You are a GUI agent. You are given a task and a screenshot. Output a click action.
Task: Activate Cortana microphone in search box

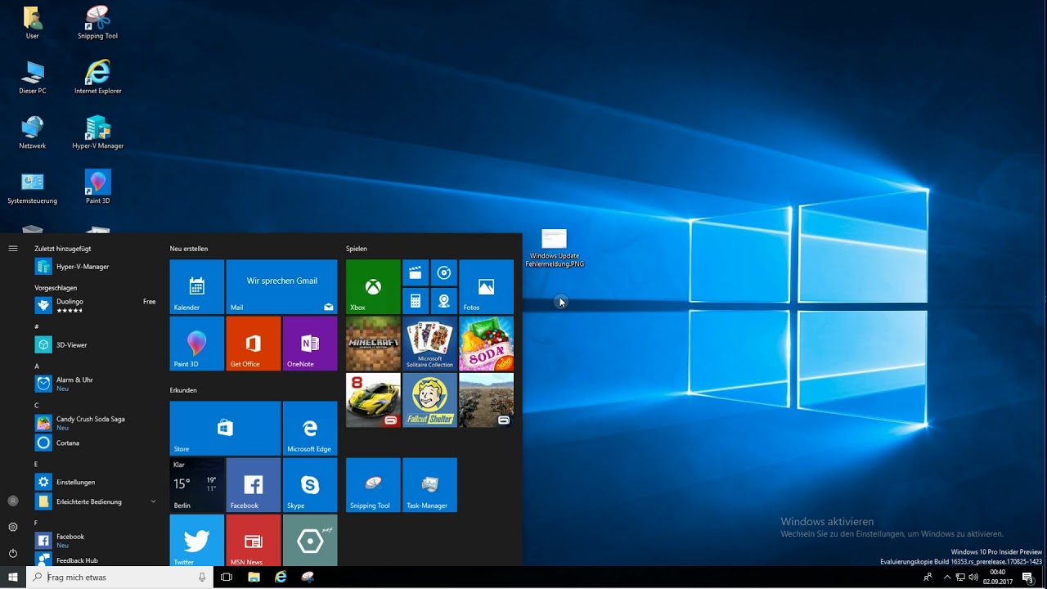pyautogui.click(x=202, y=577)
